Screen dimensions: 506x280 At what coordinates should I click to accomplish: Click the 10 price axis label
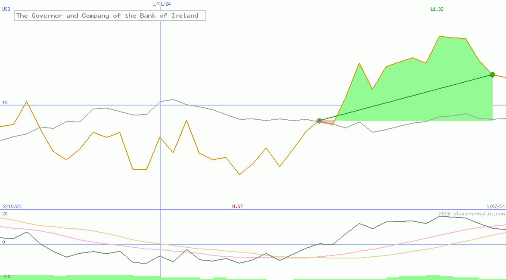(5, 103)
